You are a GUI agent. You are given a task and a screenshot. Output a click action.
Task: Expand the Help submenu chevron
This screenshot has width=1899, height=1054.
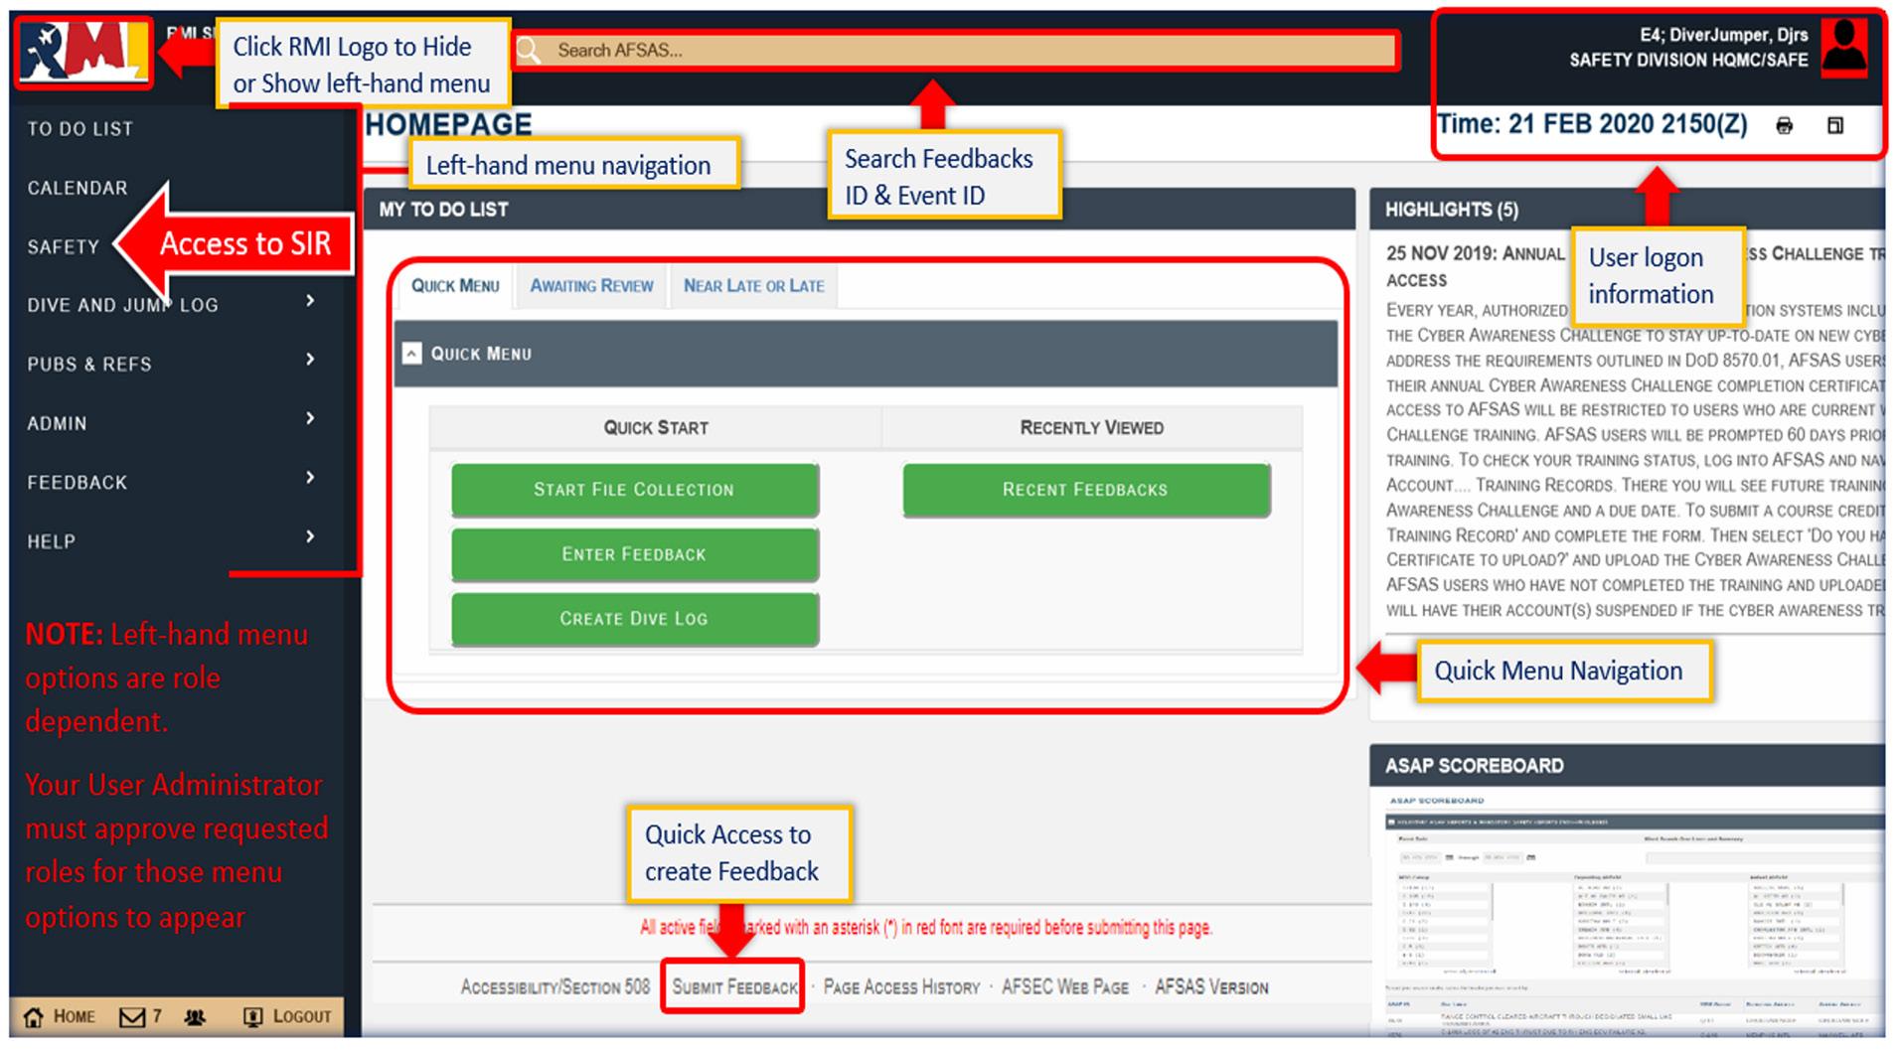tap(311, 536)
